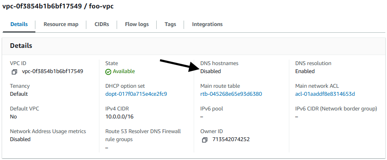Click the vpc-0f3854b1b6bf17549 ID text
This screenshot has width=387, height=160.
pos(53,71)
